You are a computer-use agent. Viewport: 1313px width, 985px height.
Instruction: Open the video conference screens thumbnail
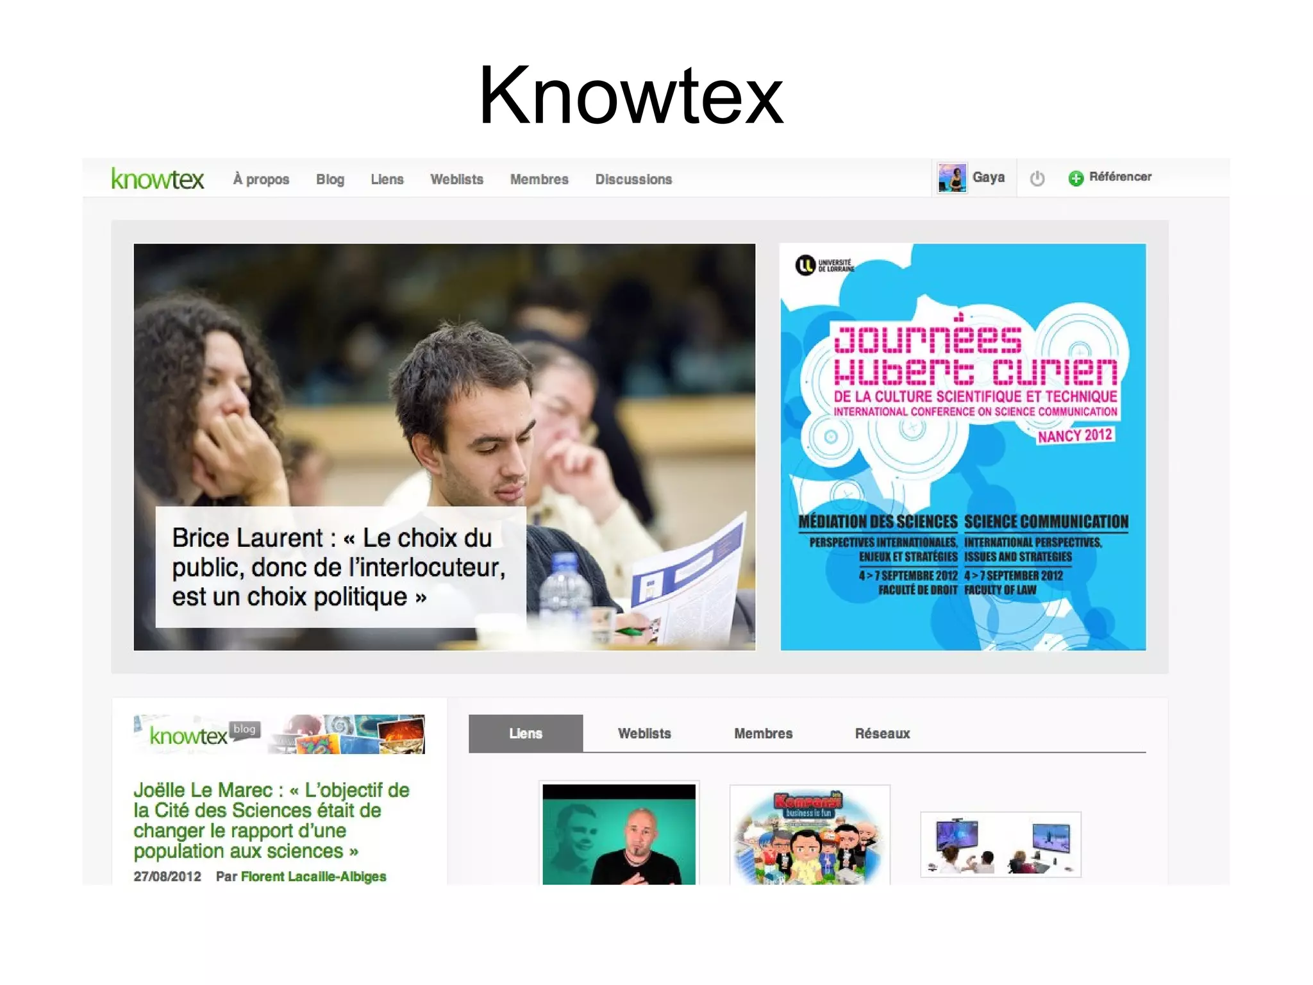click(x=1001, y=844)
